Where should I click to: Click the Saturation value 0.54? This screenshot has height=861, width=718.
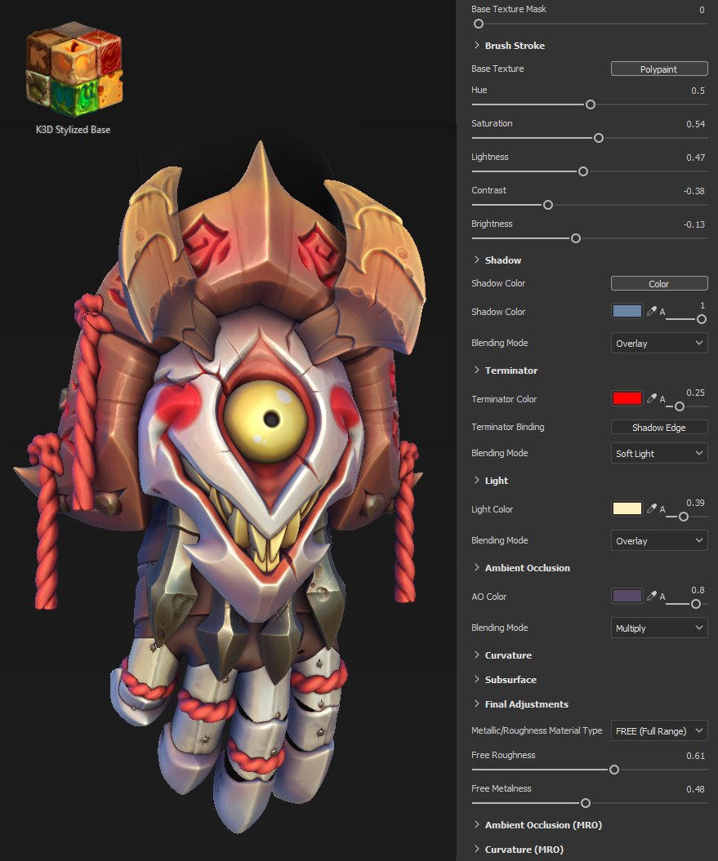pyautogui.click(x=695, y=124)
